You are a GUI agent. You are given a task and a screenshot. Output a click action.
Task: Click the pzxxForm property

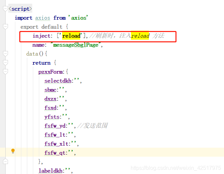pos(51,72)
